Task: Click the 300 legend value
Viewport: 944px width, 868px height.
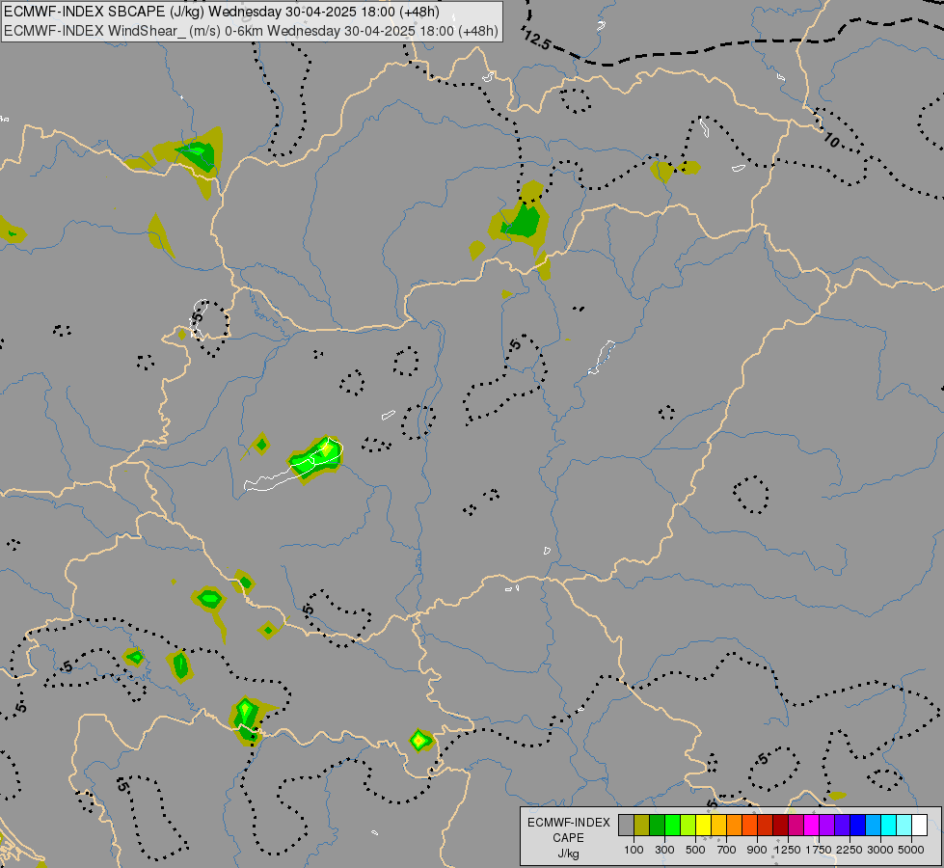Action: [664, 850]
